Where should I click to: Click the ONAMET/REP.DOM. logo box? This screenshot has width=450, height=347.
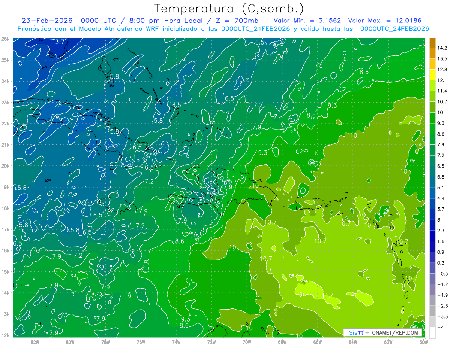[x=383, y=332]
